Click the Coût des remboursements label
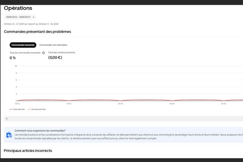Viewport: 243px width, 162px height. tap(62, 52)
